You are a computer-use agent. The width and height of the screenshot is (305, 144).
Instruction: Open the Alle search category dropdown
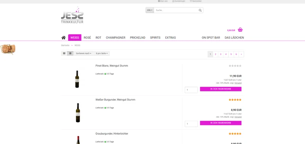tap(150, 10)
